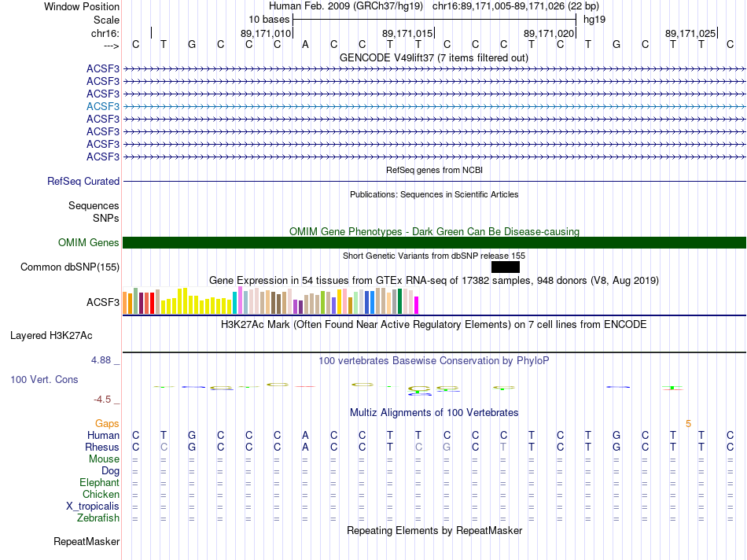The image size is (747, 560).
Task: Open Common dbSNP(155) track settings label
Action: click(x=70, y=267)
